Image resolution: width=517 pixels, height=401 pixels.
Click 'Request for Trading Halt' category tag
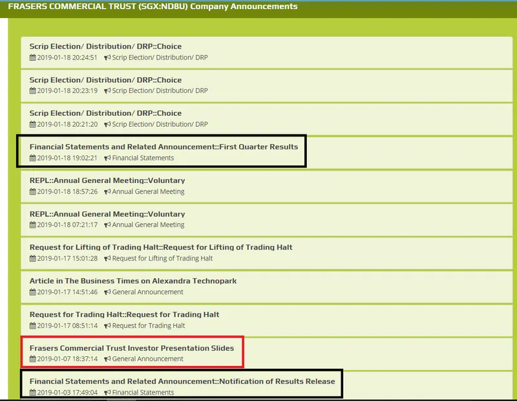[149, 326]
